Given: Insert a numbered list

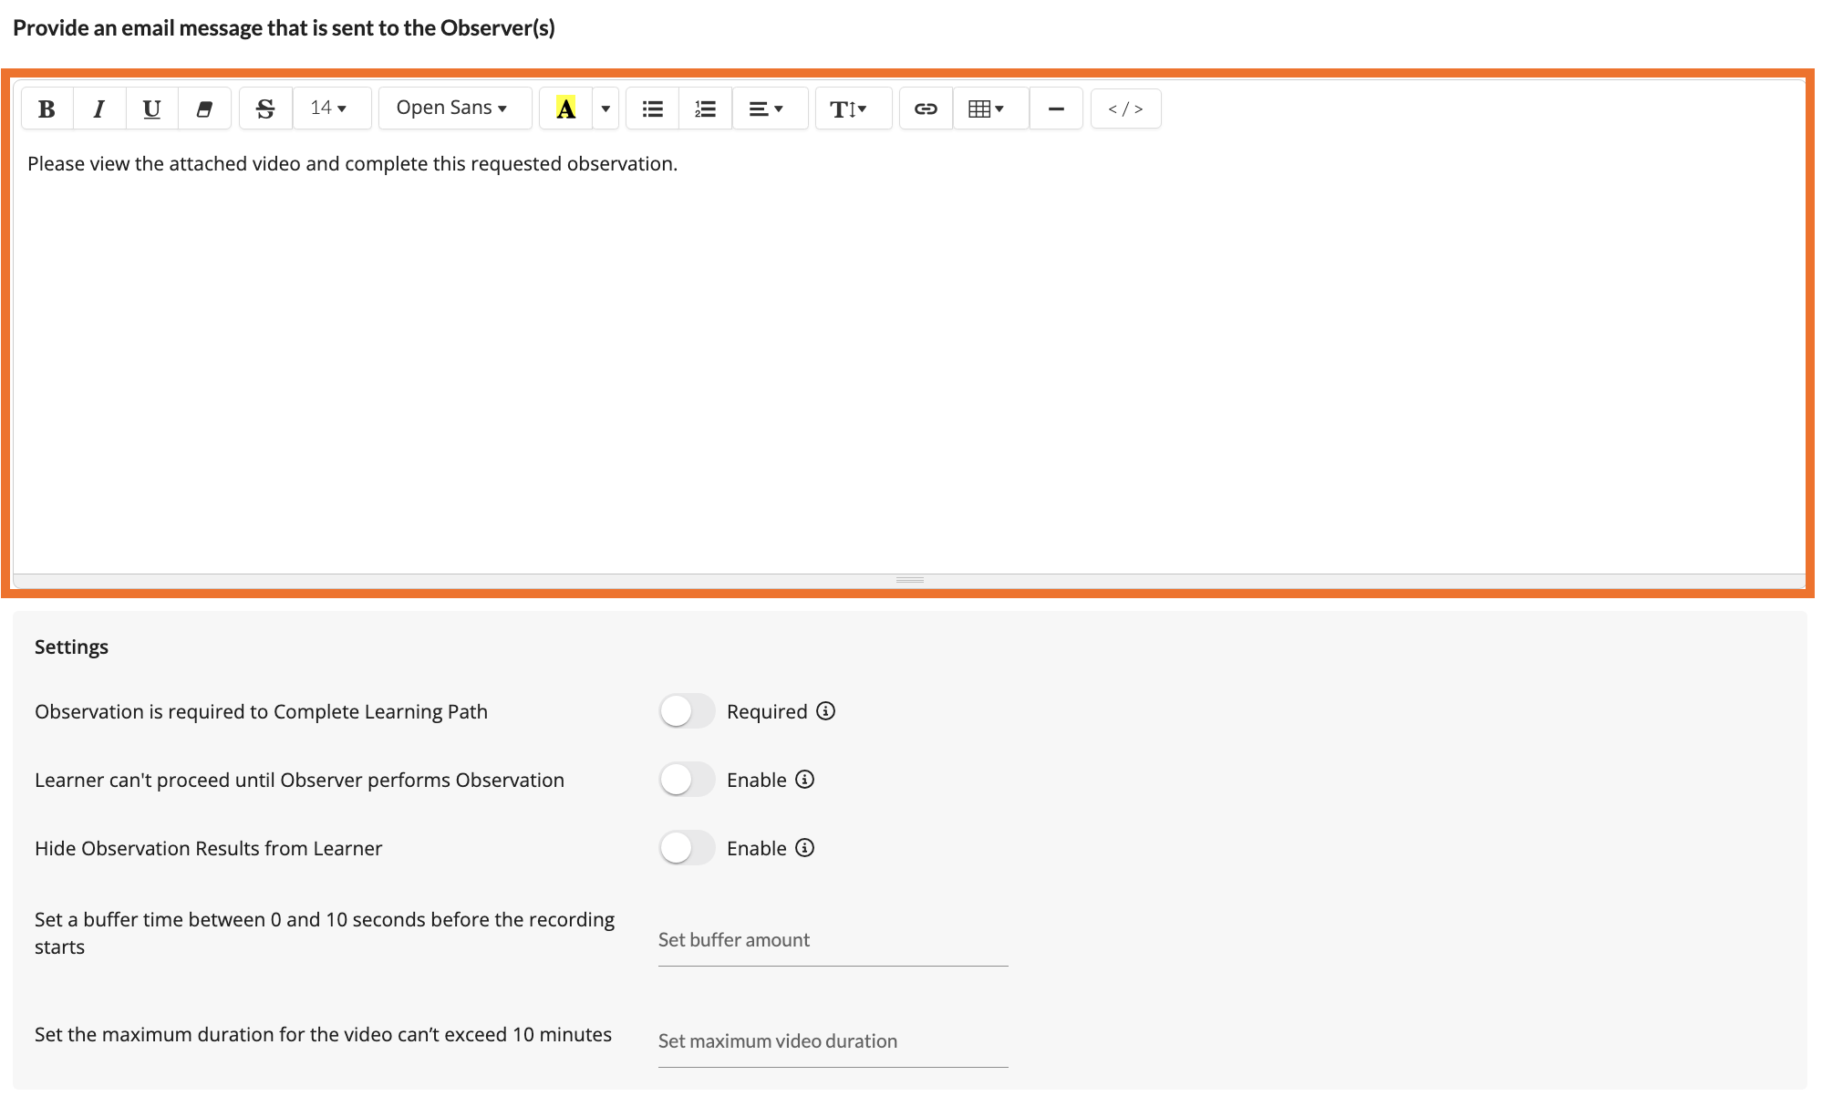Looking at the screenshot, I should (x=705, y=109).
